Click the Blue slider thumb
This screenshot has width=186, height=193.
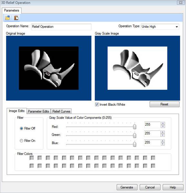(x=135, y=144)
